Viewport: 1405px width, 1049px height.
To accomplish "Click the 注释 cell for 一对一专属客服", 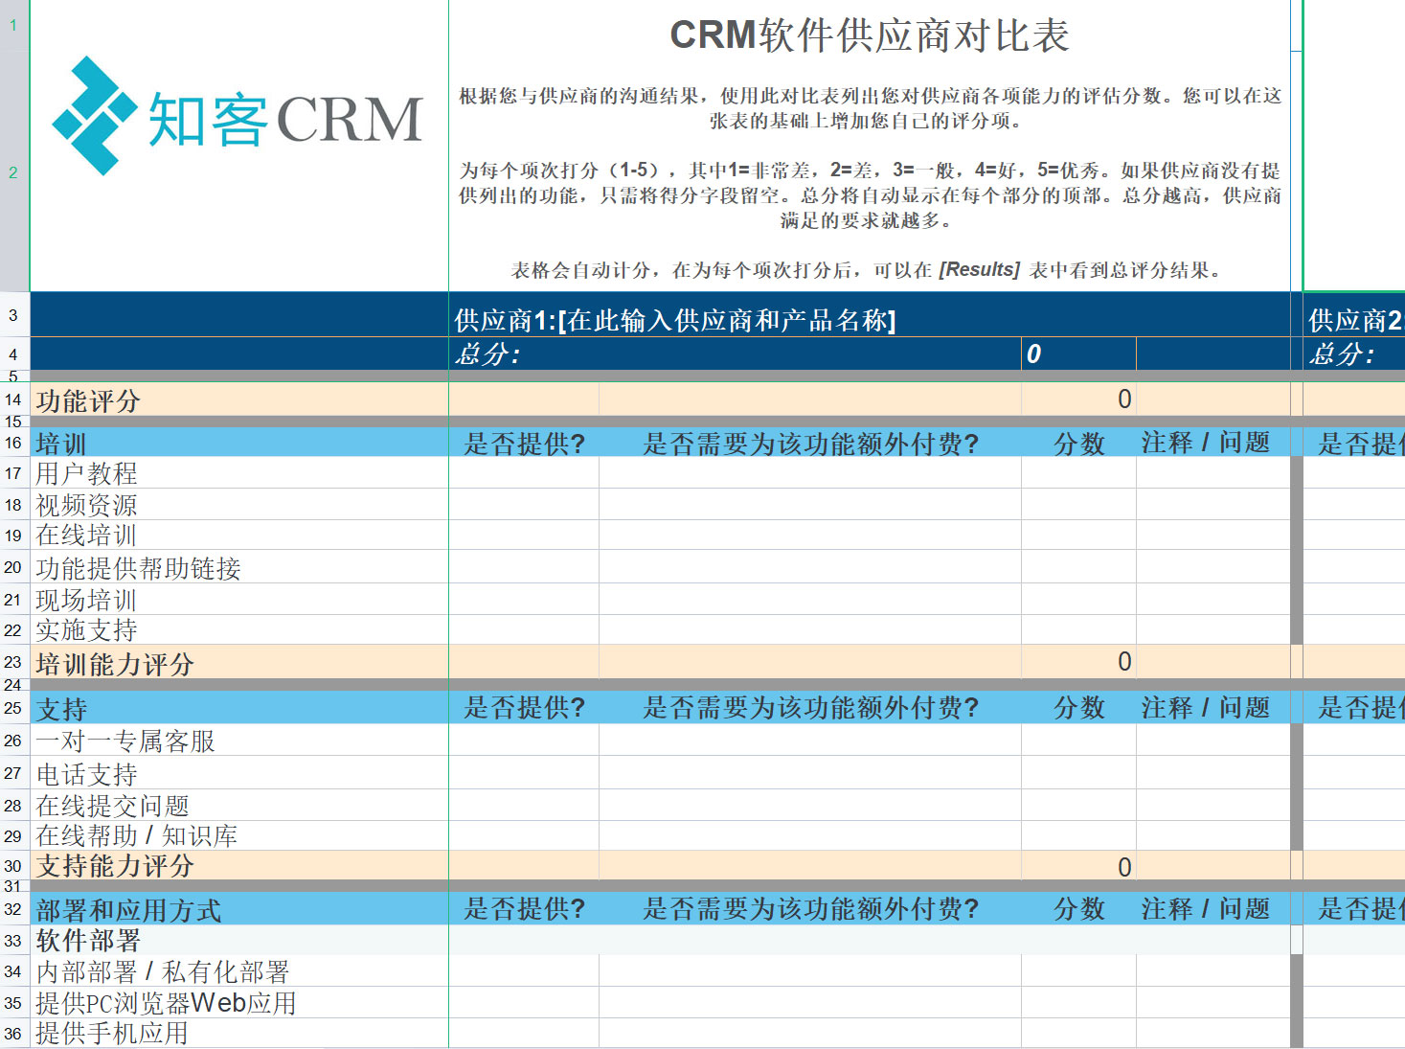I will pyautogui.click(x=1213, y=741).
